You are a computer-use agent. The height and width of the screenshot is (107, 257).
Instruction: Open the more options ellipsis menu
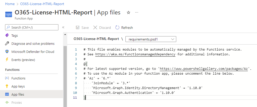pos(137,13)
